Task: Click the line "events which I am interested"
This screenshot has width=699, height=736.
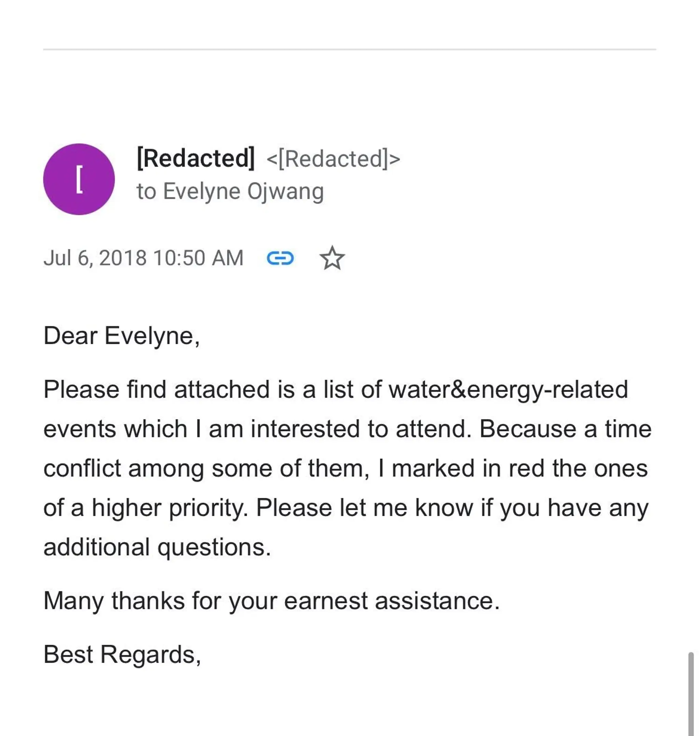Action: [347, 429]
